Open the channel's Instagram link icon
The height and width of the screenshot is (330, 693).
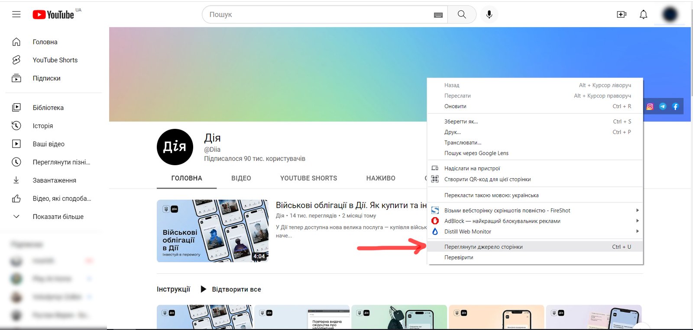(x=650, y=106)
